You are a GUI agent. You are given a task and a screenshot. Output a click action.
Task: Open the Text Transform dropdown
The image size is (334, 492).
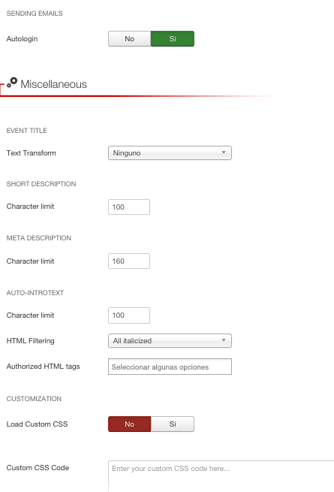(170, 152)
